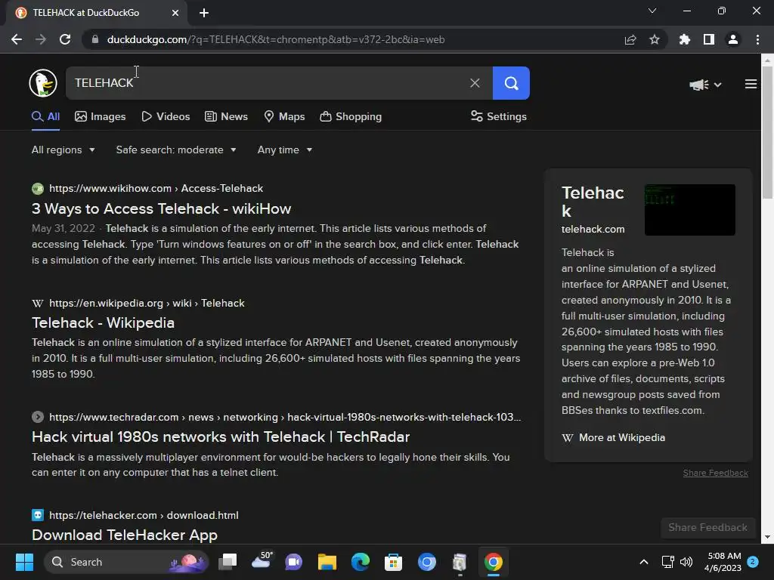The image size is (774, 580).
Task: Show hidden system tray icons
Action: pos(644,562)
